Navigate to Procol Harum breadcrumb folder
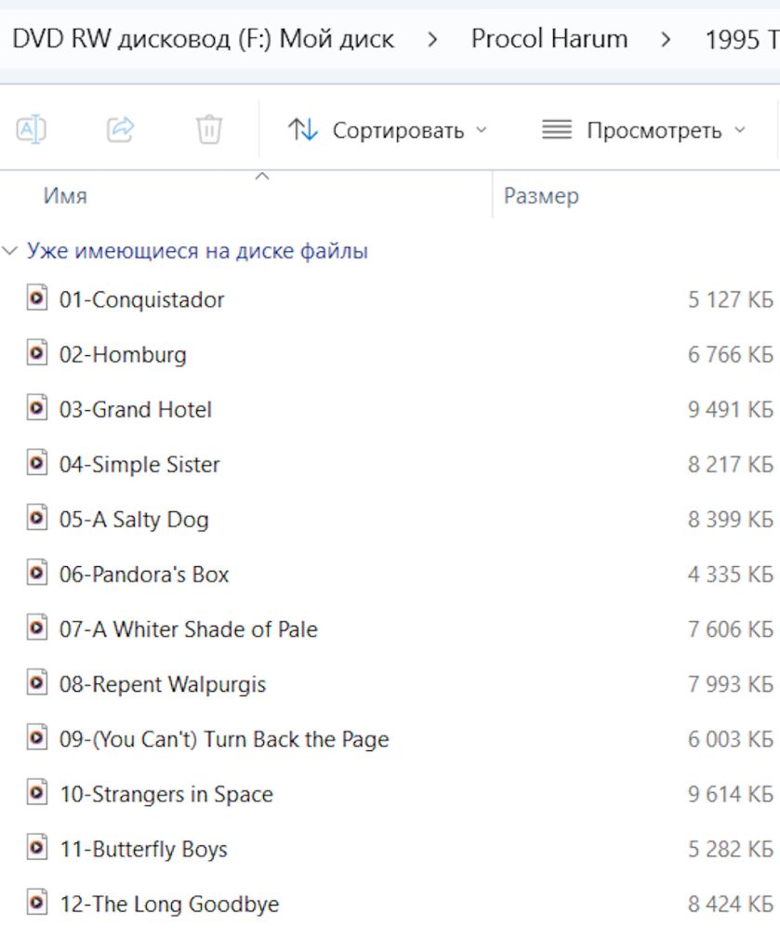This screenshot has height=952, width=780. (x=549, y=39)
